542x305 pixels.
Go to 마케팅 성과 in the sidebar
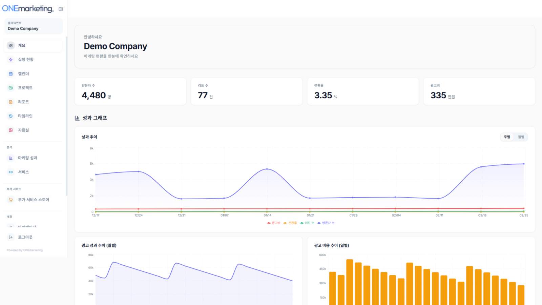27,158
